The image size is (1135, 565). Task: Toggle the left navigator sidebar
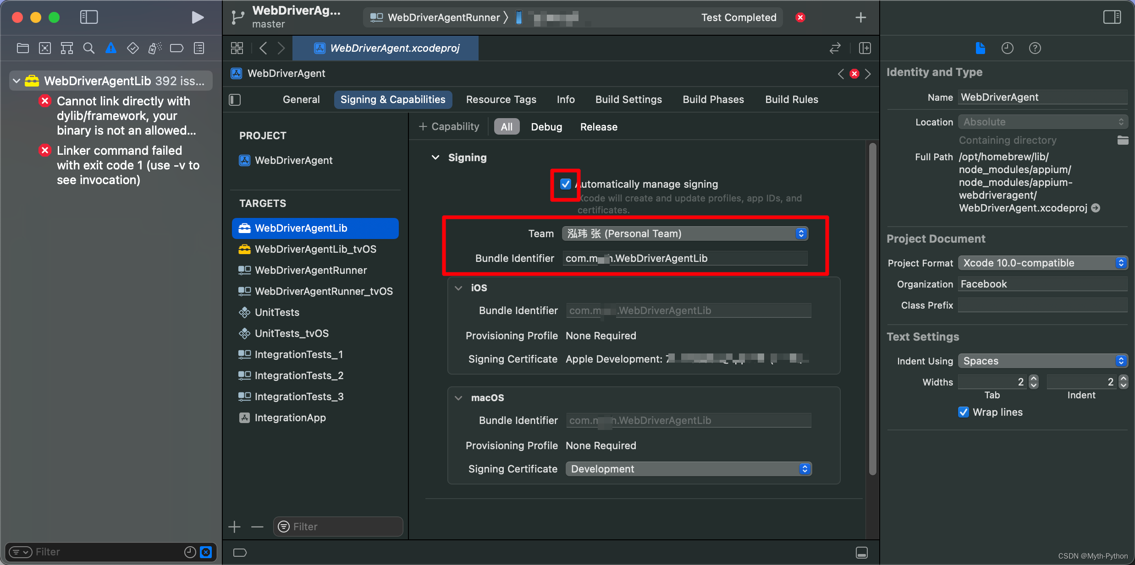(x=88, y=17)
